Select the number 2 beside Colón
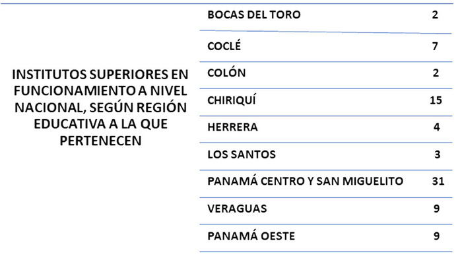The width and height of the screenshot is (462, 264). (x=436, y=73)
